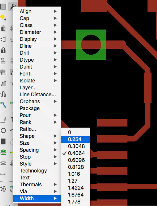Click the highlighted Width menu entry

tap(37, 198)
